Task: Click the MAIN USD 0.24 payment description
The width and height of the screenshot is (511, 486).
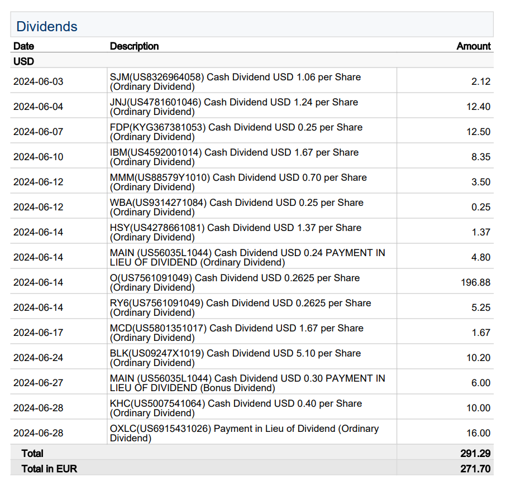Action: click(247, 257)
